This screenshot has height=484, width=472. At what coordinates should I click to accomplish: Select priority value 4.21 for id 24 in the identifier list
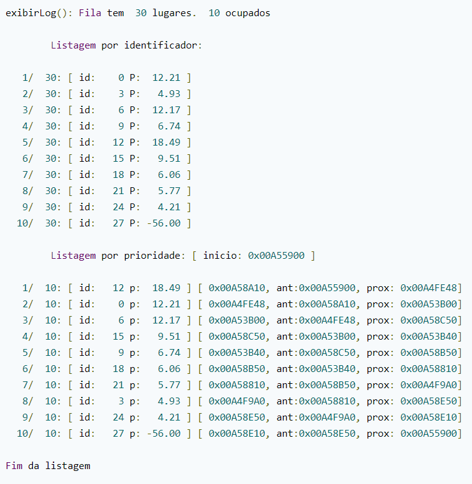tap(169, 207)
